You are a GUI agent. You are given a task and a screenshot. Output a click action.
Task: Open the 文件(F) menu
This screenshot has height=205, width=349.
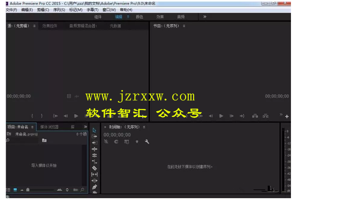(11, 10)
